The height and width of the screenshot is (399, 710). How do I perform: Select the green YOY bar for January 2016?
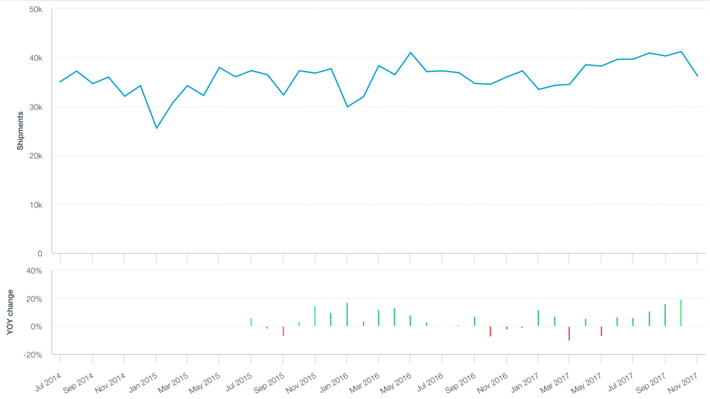tap(347, 315)
